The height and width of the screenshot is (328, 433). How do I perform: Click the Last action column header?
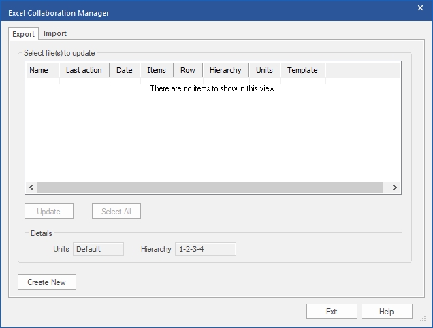[84, 70]
